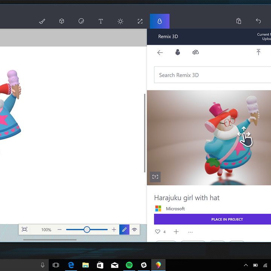The image size is (271, 271).
Task: Click the PLACE IN PROJECT button
Action: point(212,219)
